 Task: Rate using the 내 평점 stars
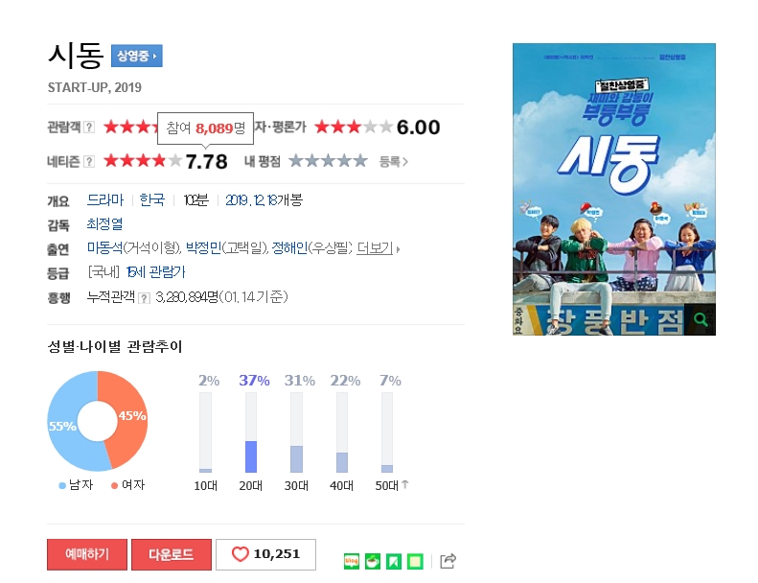pos(329,161)
